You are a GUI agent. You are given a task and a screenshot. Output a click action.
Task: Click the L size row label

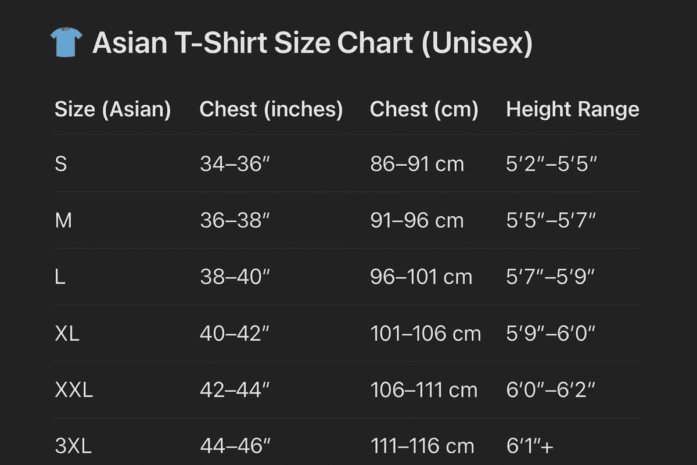60,277
